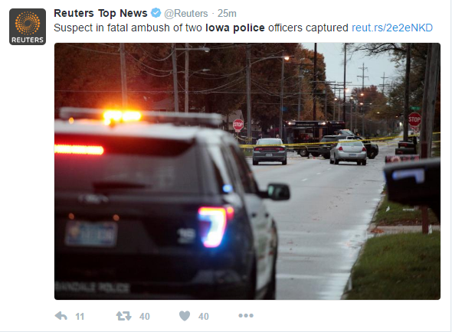
Task: Click the right-side stop sign in the photo
Action: (x=414, y=119)
